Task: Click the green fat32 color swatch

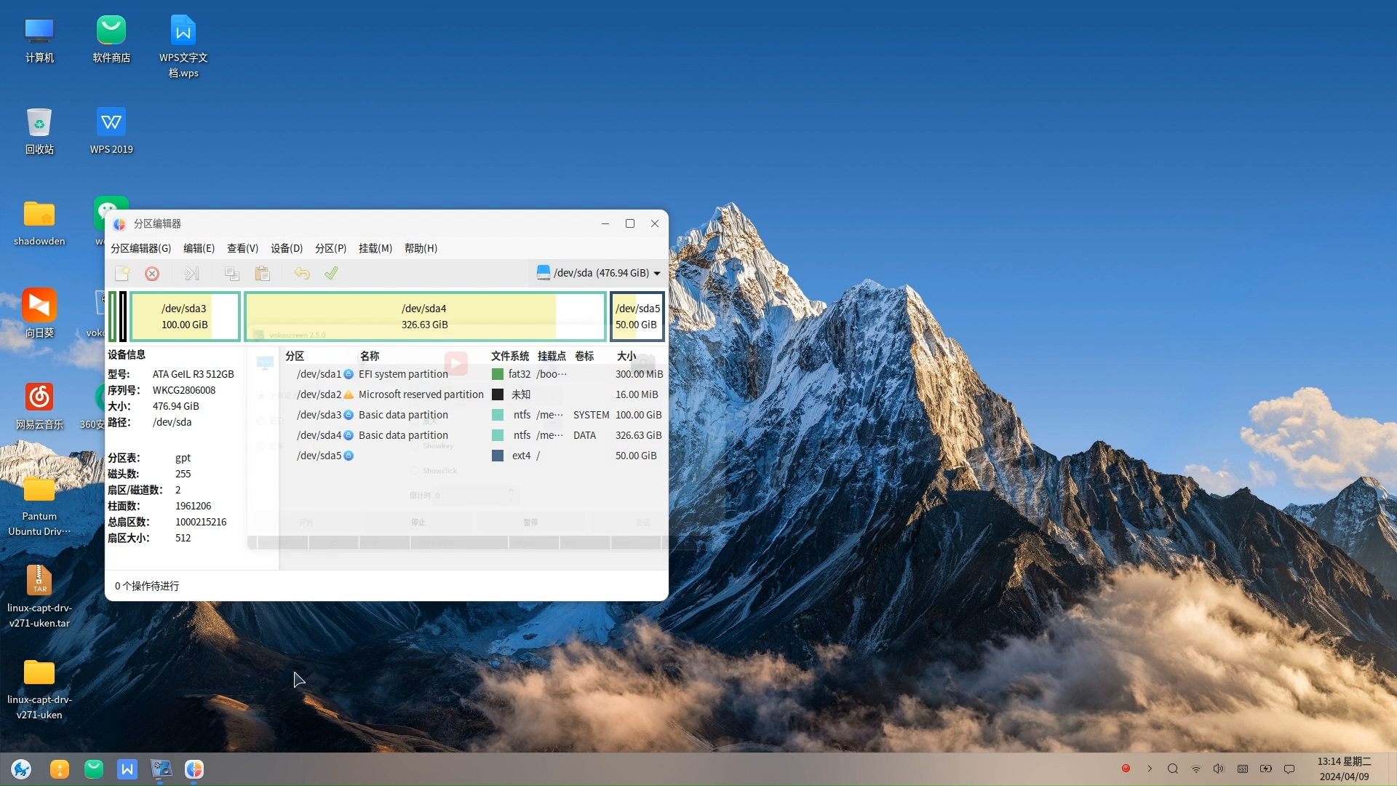Action: tap(498, 374)
